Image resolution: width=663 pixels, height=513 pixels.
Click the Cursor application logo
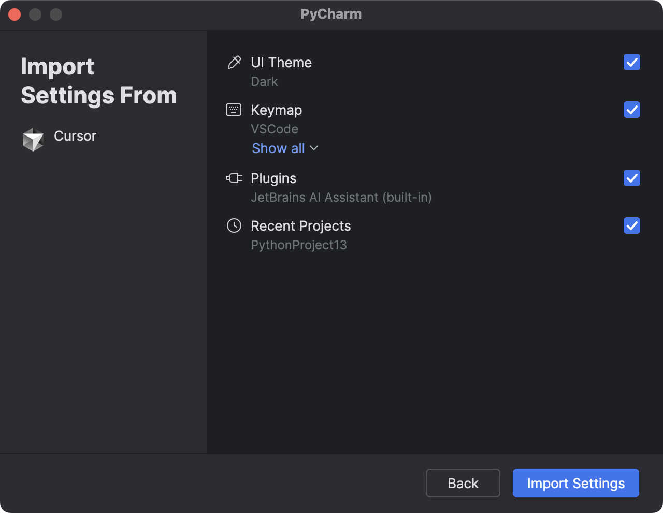(33, 139)
